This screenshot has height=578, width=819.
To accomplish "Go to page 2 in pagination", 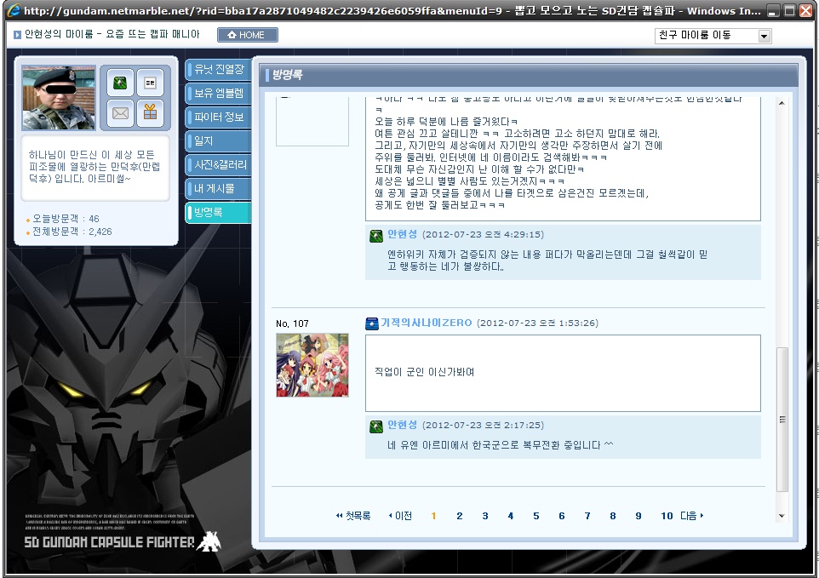I will pyautogui.click(x=459, y=516).
